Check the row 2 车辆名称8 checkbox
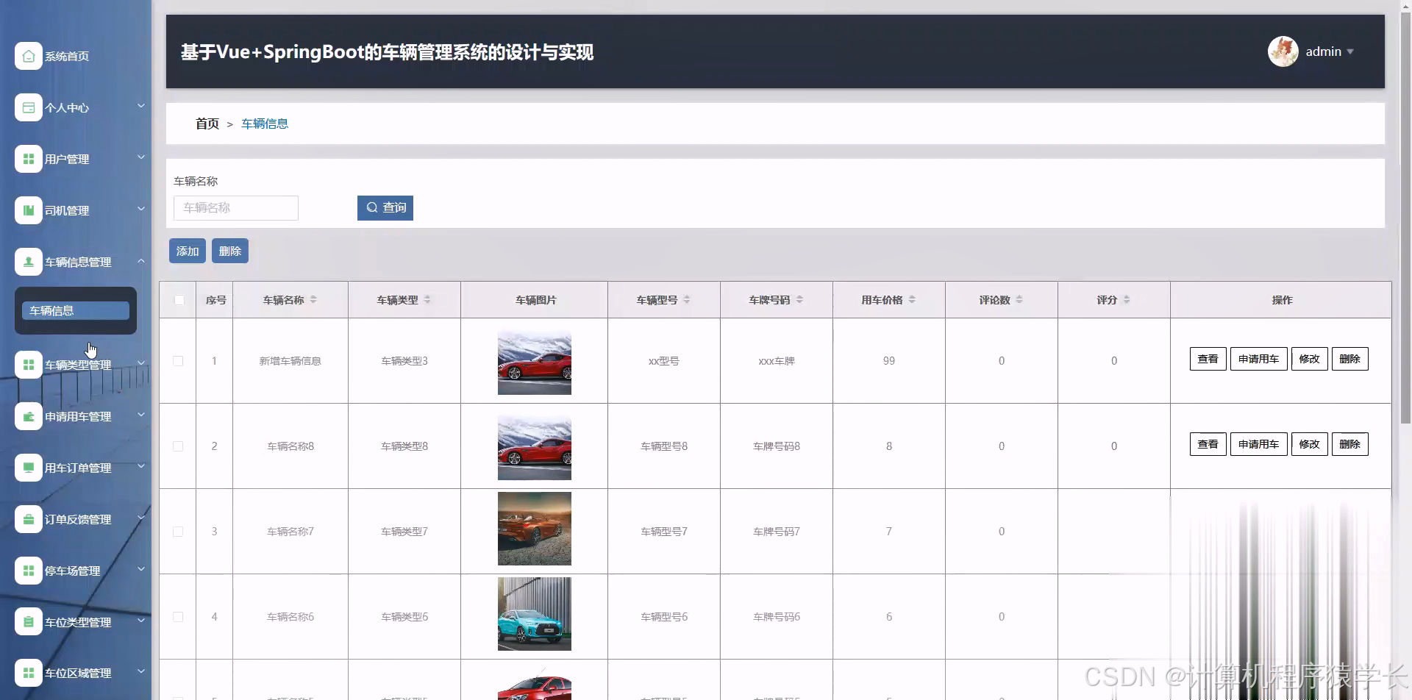1412x700 pixels. (x=178, y=446)
